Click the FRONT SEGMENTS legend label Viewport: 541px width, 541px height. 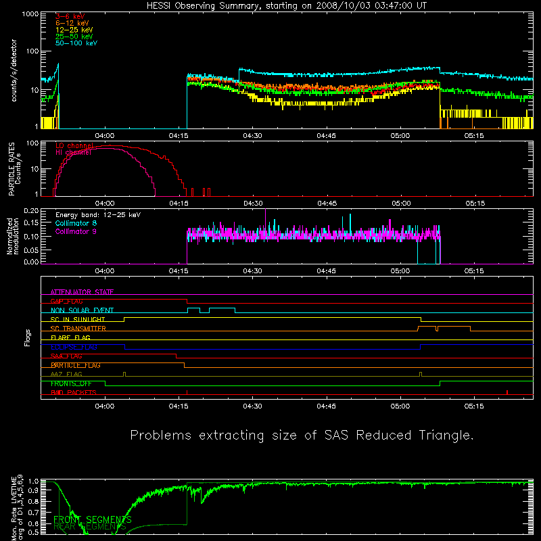pyautogui.click(x=93, y=519)
